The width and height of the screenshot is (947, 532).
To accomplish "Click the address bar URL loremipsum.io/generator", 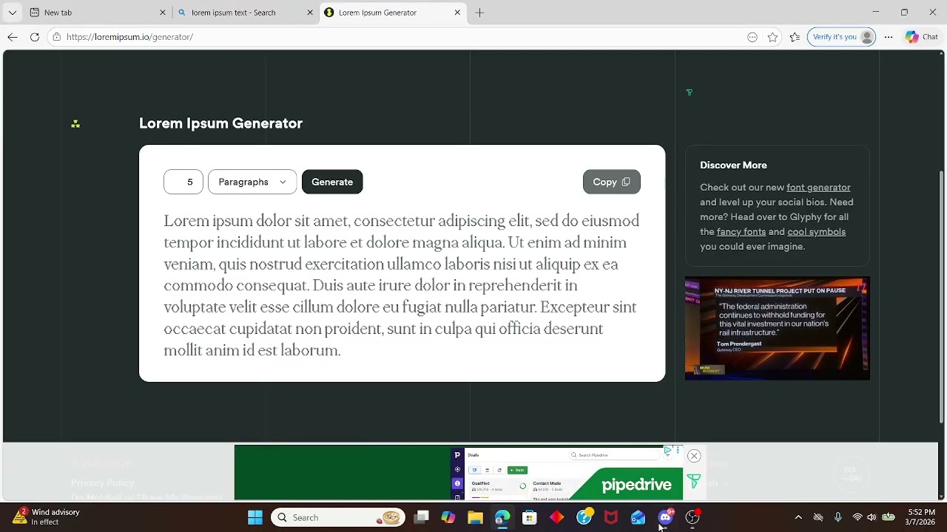I will [x=129, y=37].
